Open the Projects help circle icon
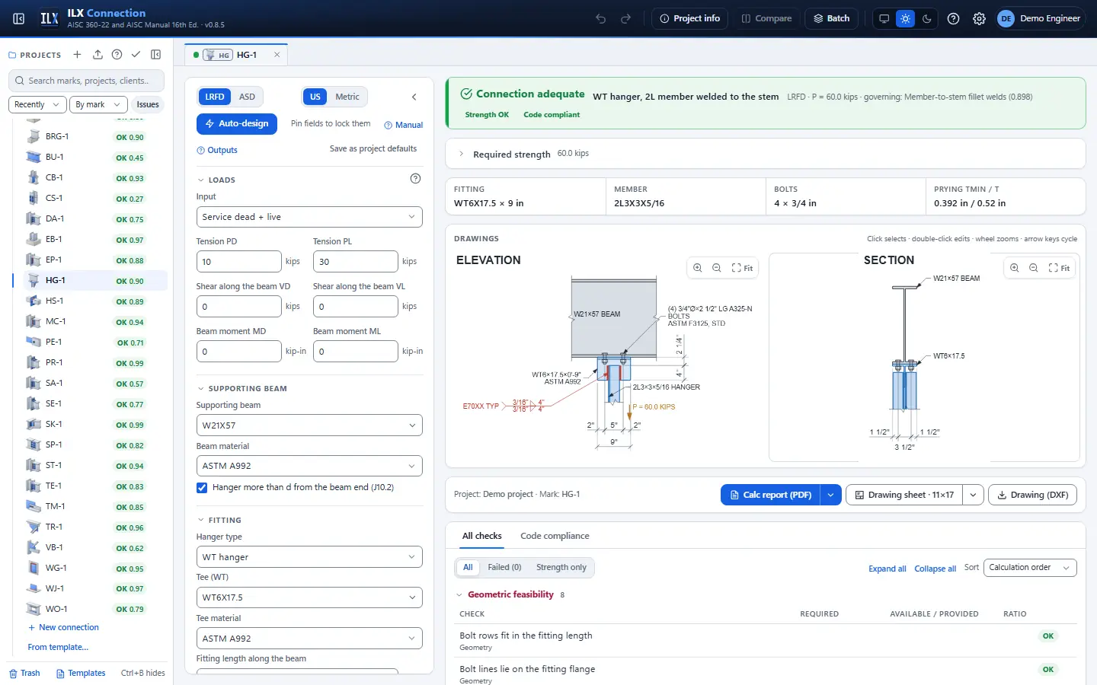 coord(117,55)
